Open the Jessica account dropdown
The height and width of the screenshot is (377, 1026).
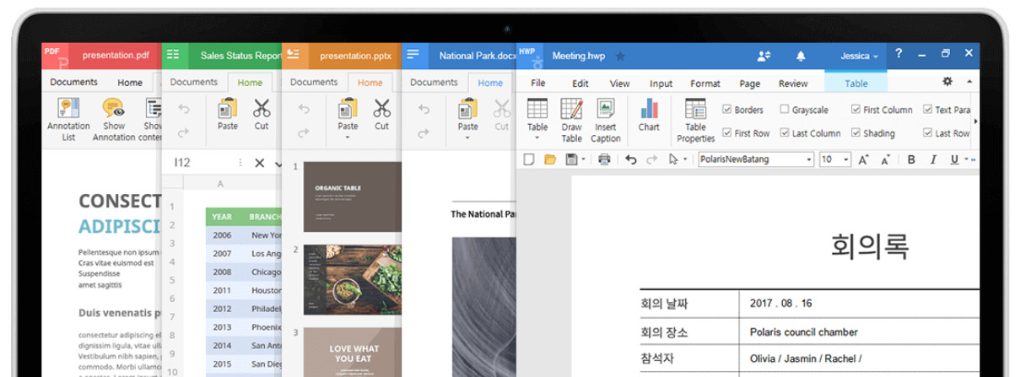(859, 57)
